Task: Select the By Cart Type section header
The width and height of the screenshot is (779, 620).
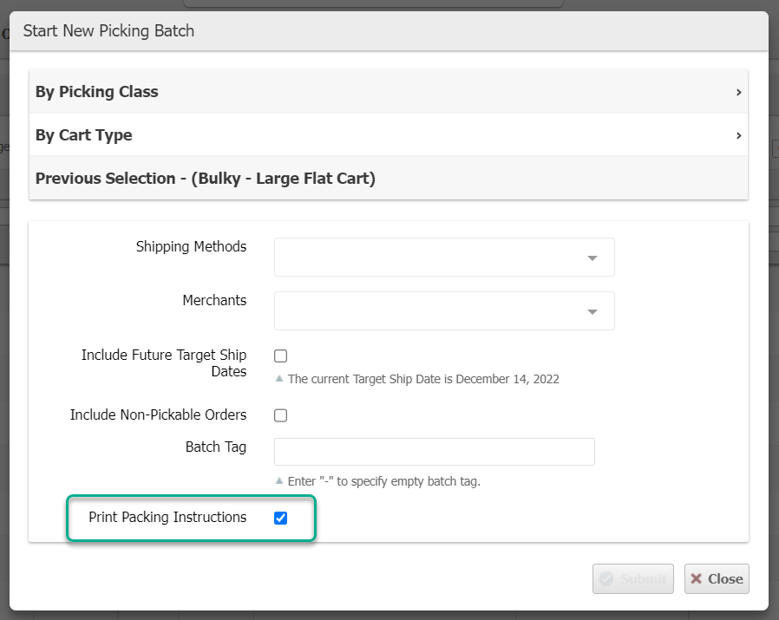Action: point(84,135)
